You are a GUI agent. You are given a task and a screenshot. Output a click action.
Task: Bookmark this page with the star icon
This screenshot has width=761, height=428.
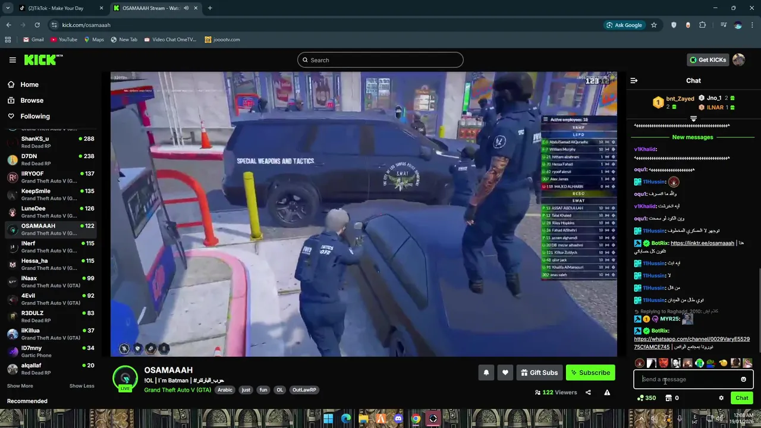654,25
